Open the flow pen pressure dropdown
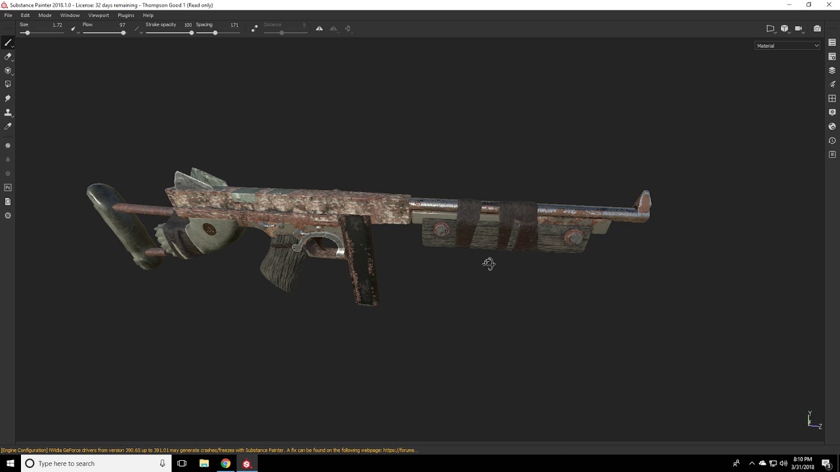Viewport: 840px width, 472px height. click(x=138, y=29)
